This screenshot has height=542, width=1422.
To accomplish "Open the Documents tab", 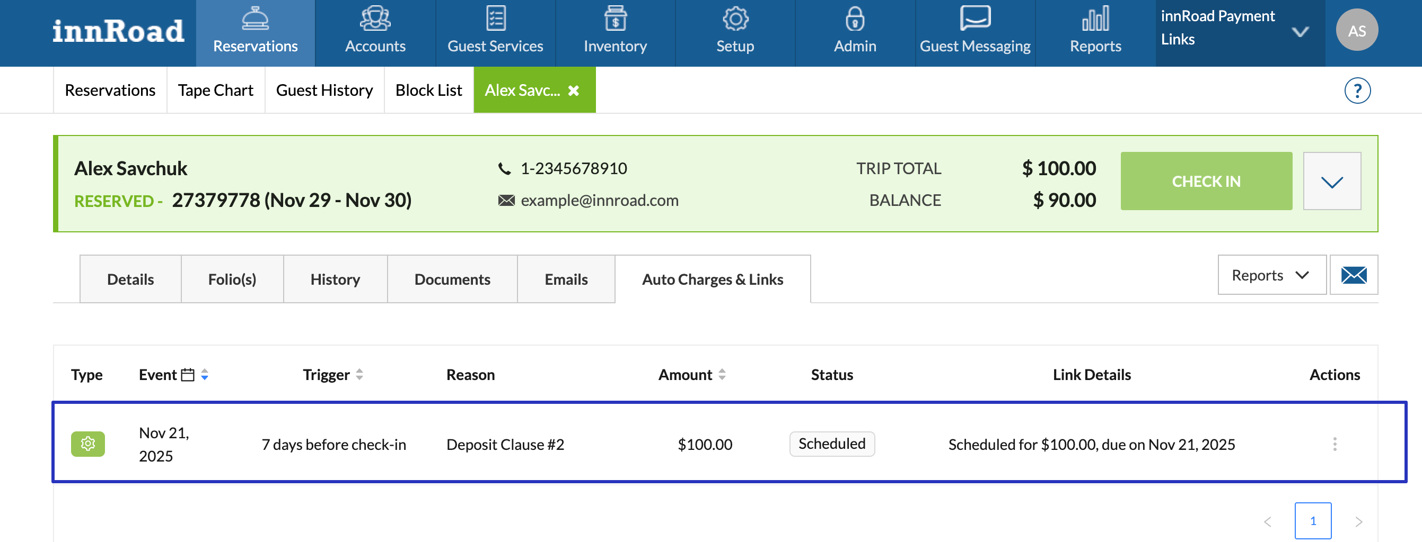I will click(x=452, y=279).
